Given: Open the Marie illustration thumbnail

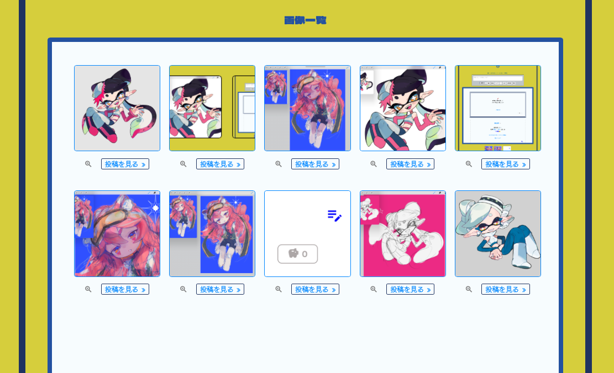Looking at the screenshot, I should 498,234.
